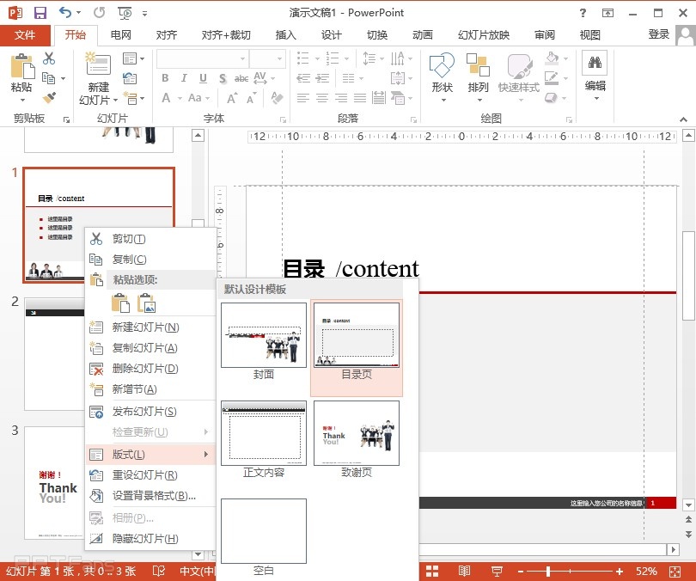
Task: Click the New Slide icon in ribbon
Action: 98,69
